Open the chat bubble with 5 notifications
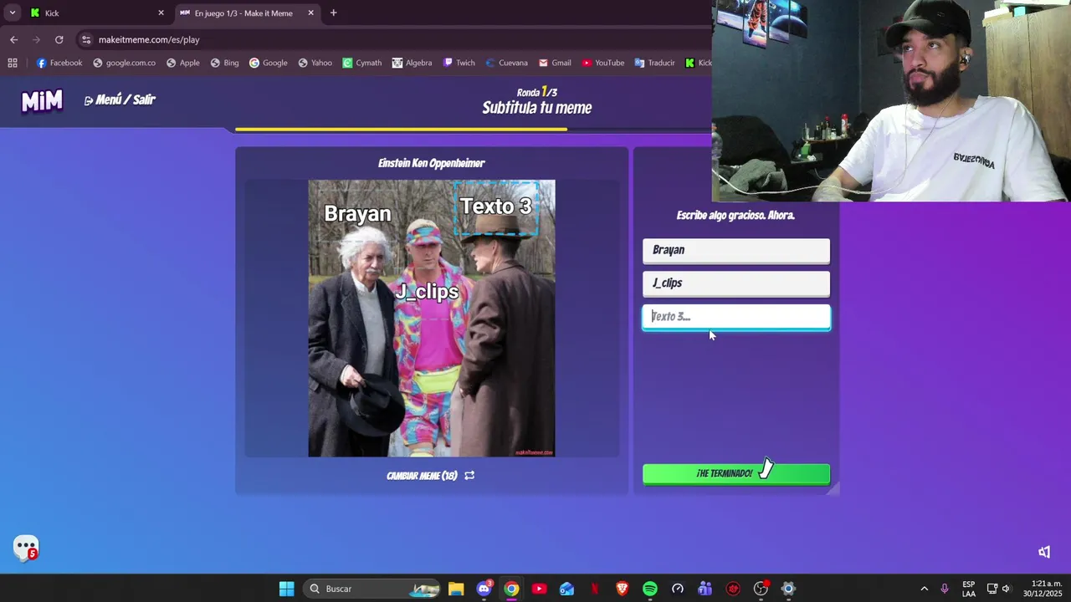Screen dimensions: 1071x602 coord(26,548)
